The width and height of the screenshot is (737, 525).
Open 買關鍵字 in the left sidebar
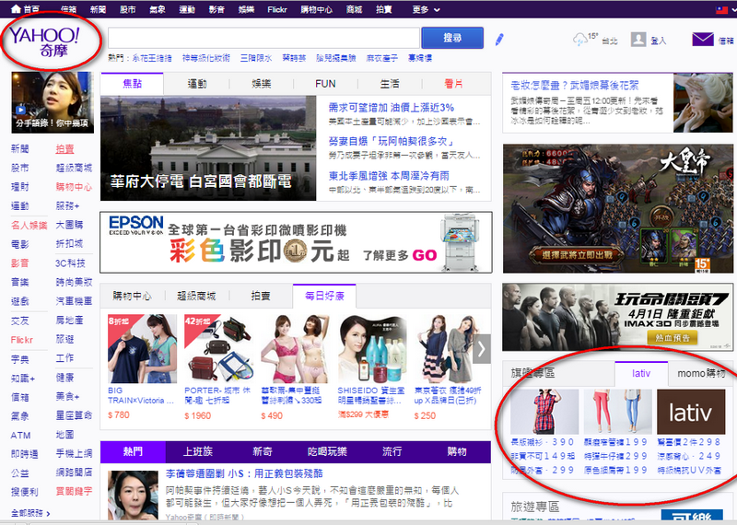74,491
